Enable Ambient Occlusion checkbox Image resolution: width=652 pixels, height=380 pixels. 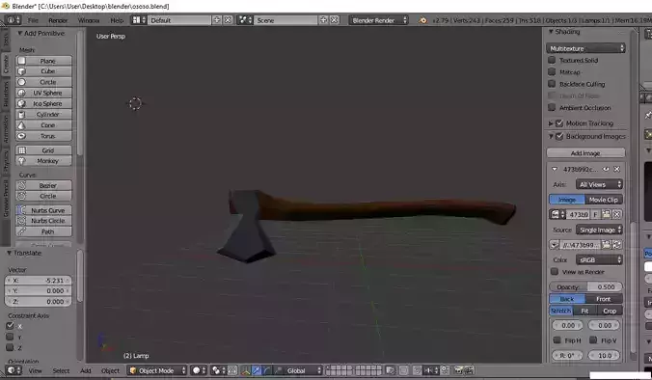[552, 108]
